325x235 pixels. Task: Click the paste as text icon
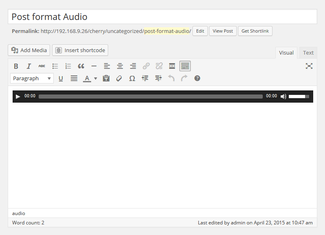[x=106, y=78]
